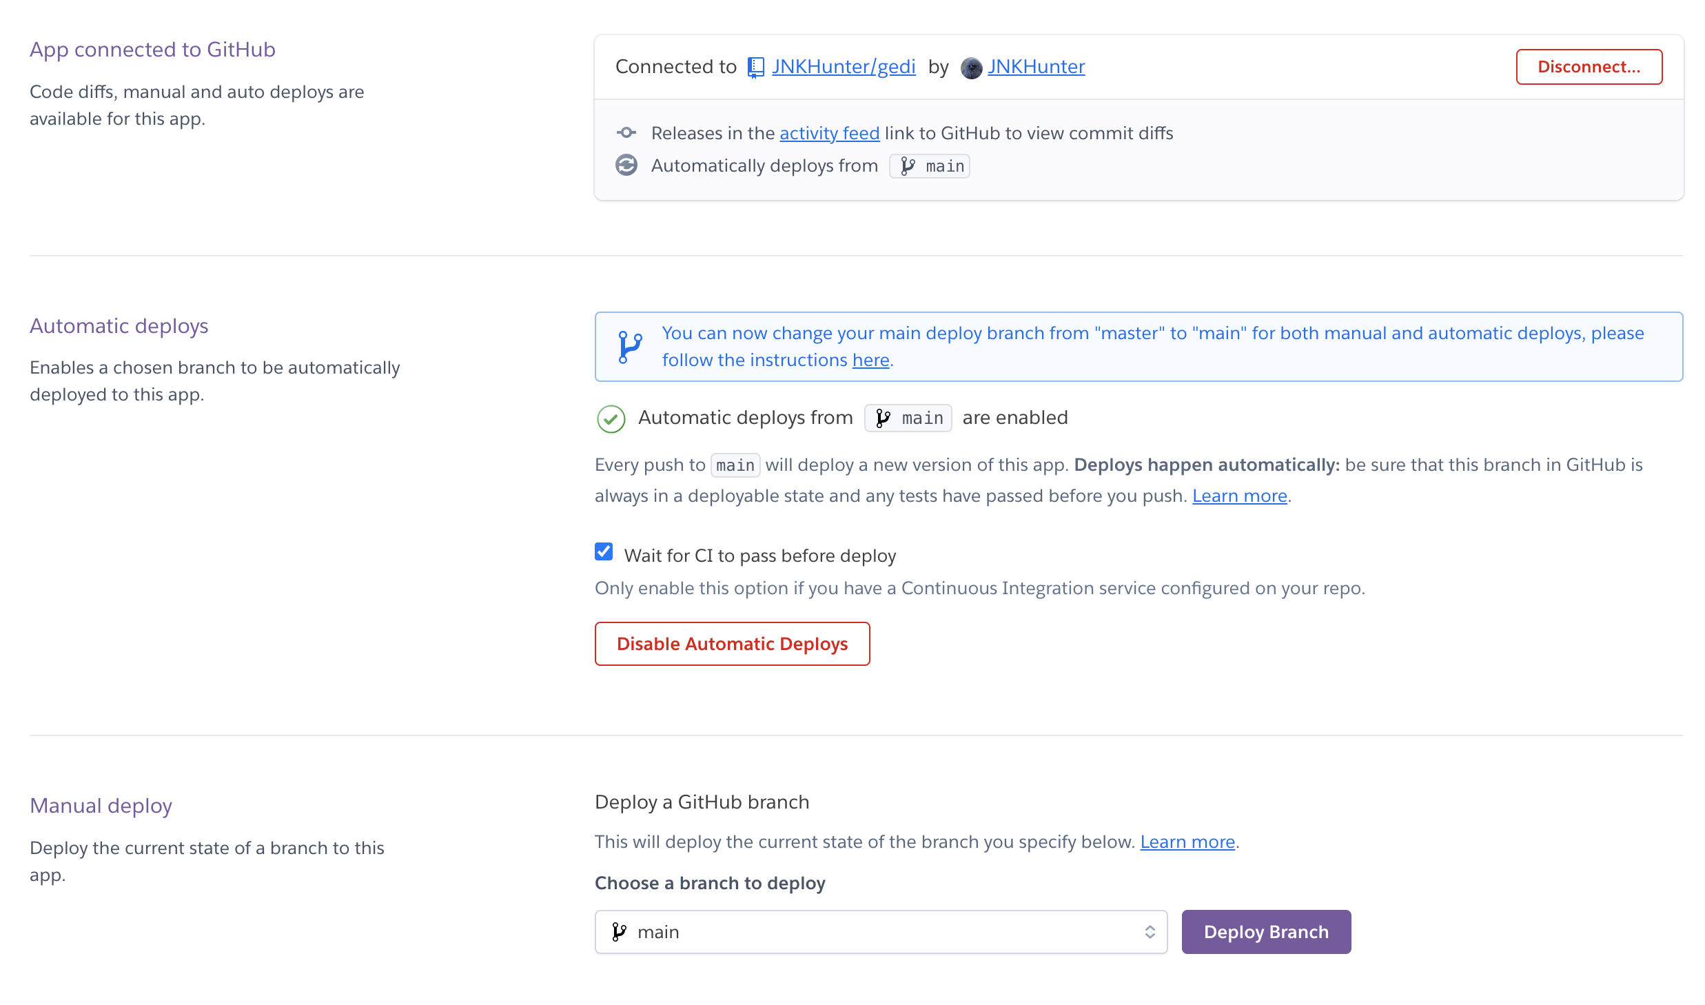Screen dimensions: 1705x1005
Task: Click the main branch badge in the connected panel
Action: (930, 166)
